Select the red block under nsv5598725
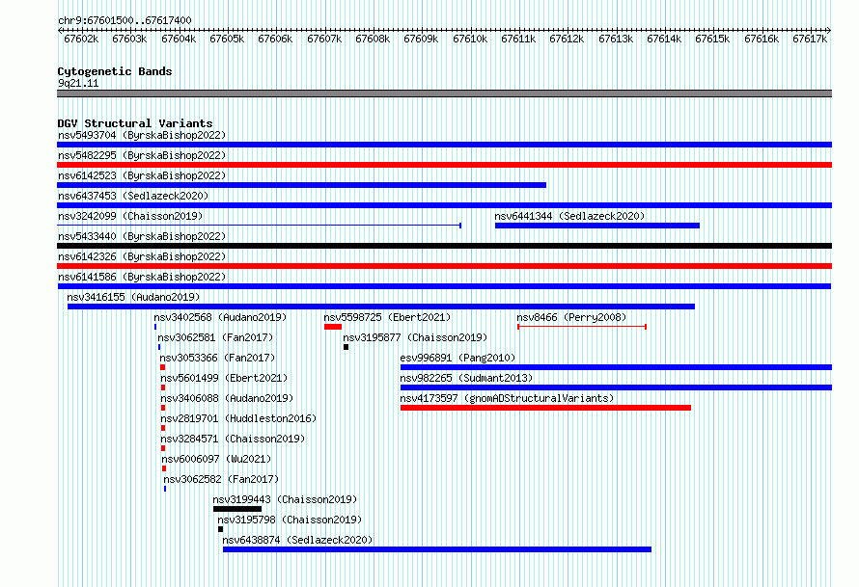The height and width of the screenshot is (587, 859). pyautogui.click(x=333, y=327)
